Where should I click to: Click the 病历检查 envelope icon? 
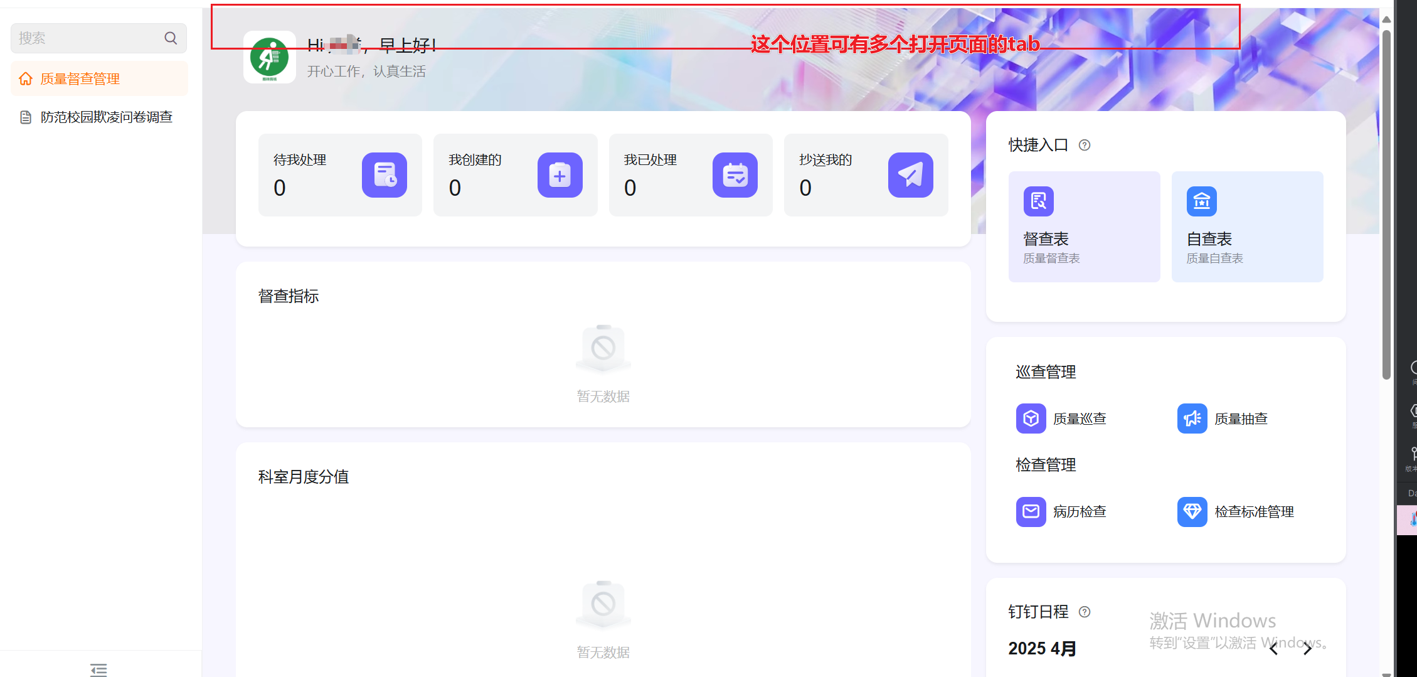coord(1031,512)
